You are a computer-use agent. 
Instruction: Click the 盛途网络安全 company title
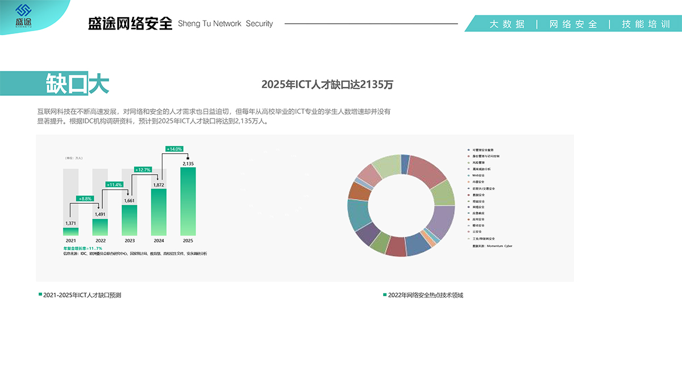(x=130, y=24)
